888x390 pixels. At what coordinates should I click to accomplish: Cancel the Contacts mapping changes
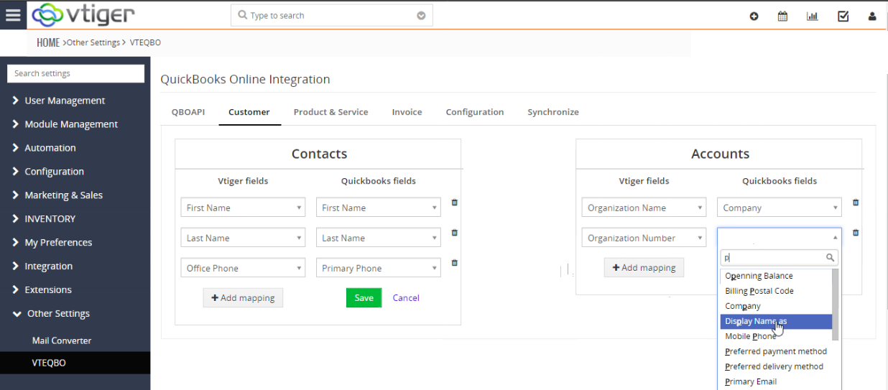pos(406,297)
